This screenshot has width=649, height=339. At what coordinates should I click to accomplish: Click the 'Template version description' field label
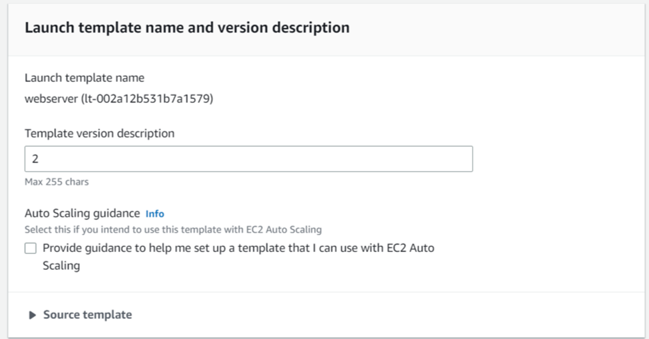point(99,134)
